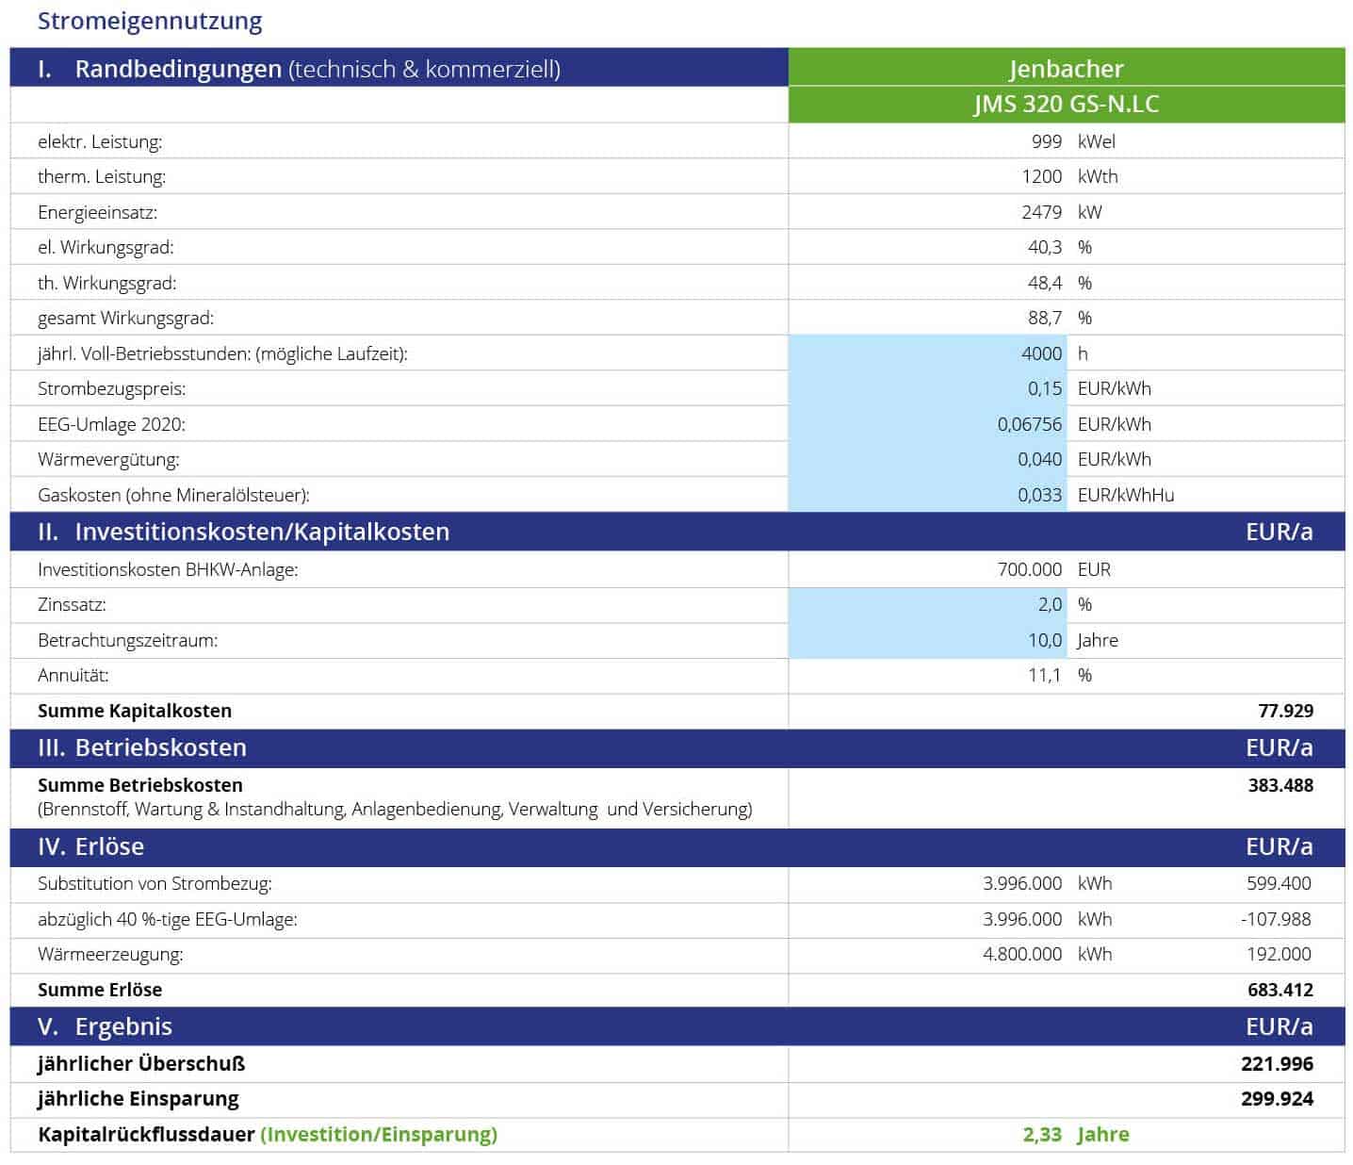The height and width of the screenshot is (1165, 1353).
Task: Click the 'Energieeinsatz:' label
Action: pyautogui.click(x=97, y=212)
